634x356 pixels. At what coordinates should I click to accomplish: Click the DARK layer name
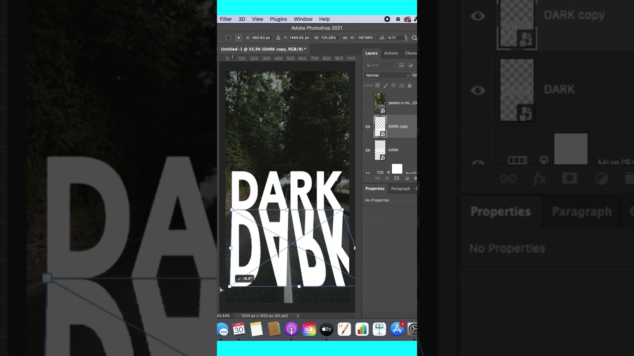point(393,150)
